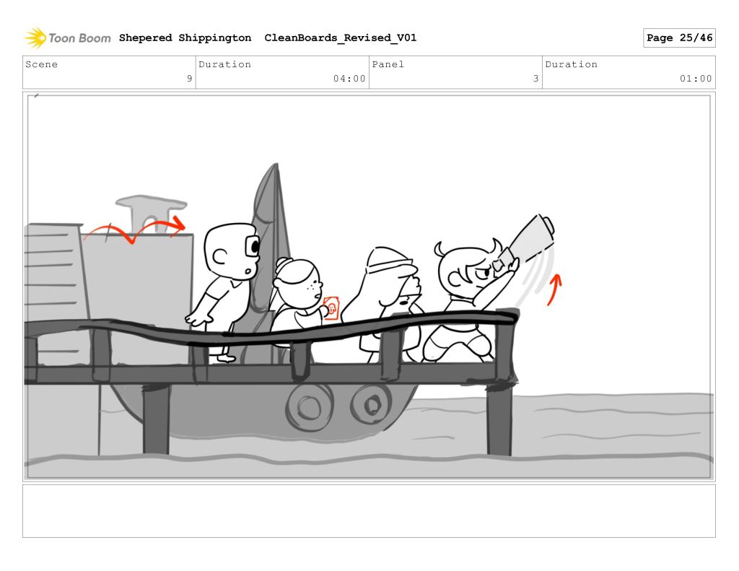Select the panel Duration 01:00 cell
The image size is (739, 571).
click(x=629, y=72)
